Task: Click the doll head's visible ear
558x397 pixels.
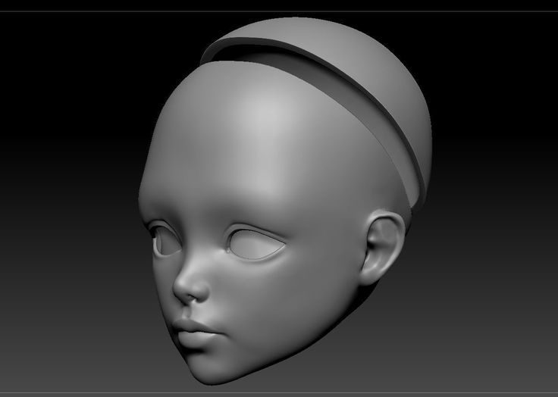Action: pos(383,248)
